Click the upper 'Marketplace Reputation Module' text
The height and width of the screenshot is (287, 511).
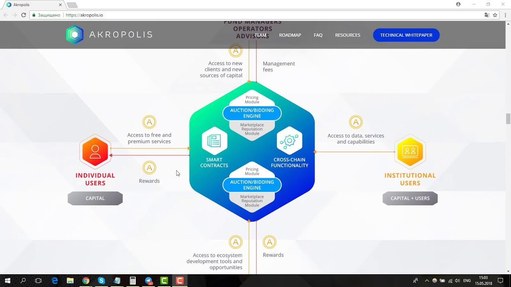tap(252, 129)
